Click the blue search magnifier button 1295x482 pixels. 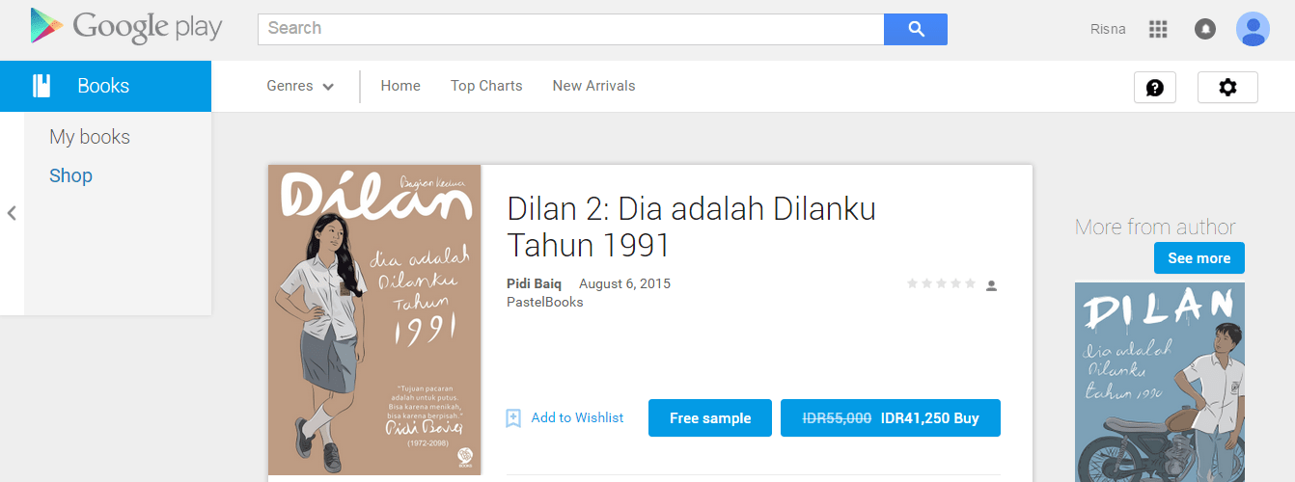[916, 29]
